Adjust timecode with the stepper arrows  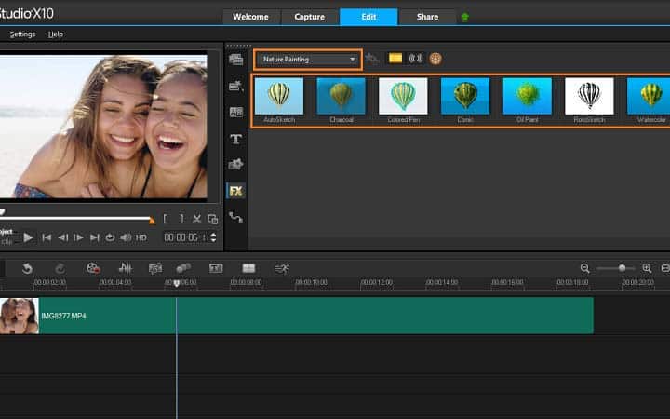pos(214,237)
